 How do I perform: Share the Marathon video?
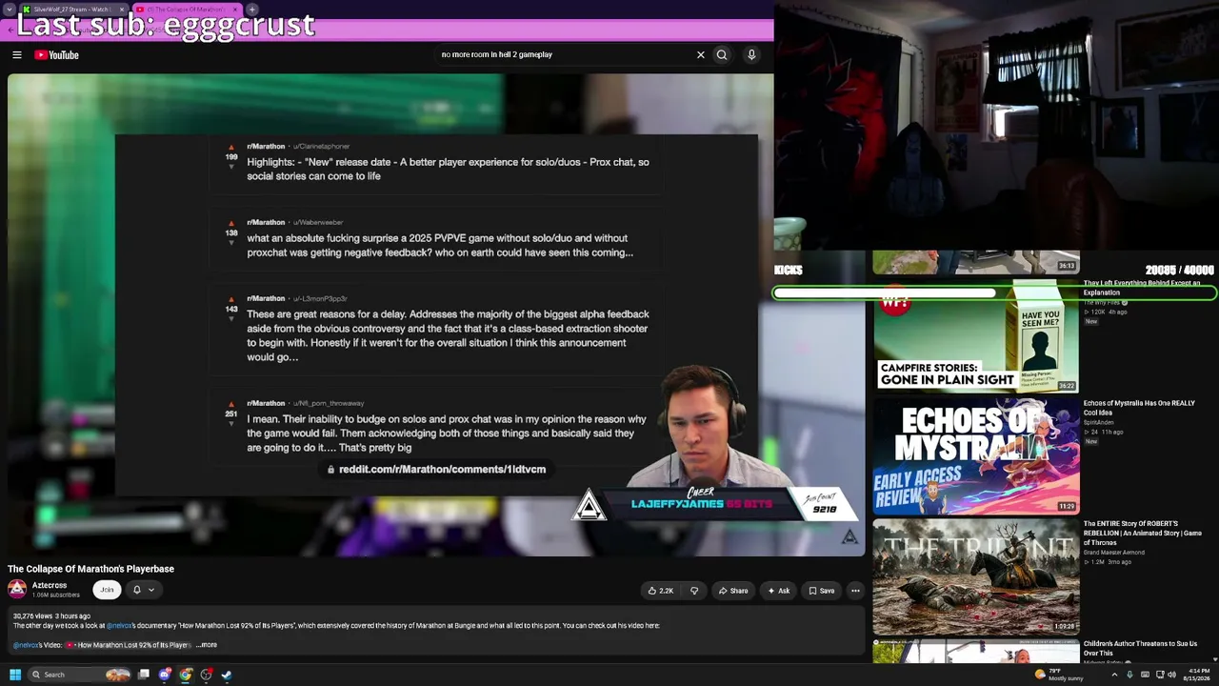click(732, 591)
